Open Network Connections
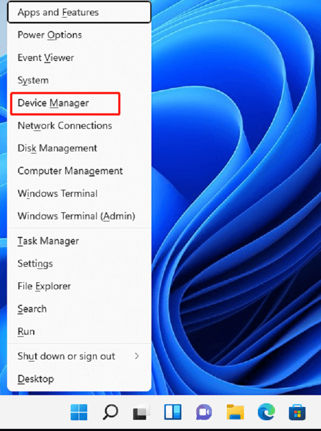 point(65,126)
